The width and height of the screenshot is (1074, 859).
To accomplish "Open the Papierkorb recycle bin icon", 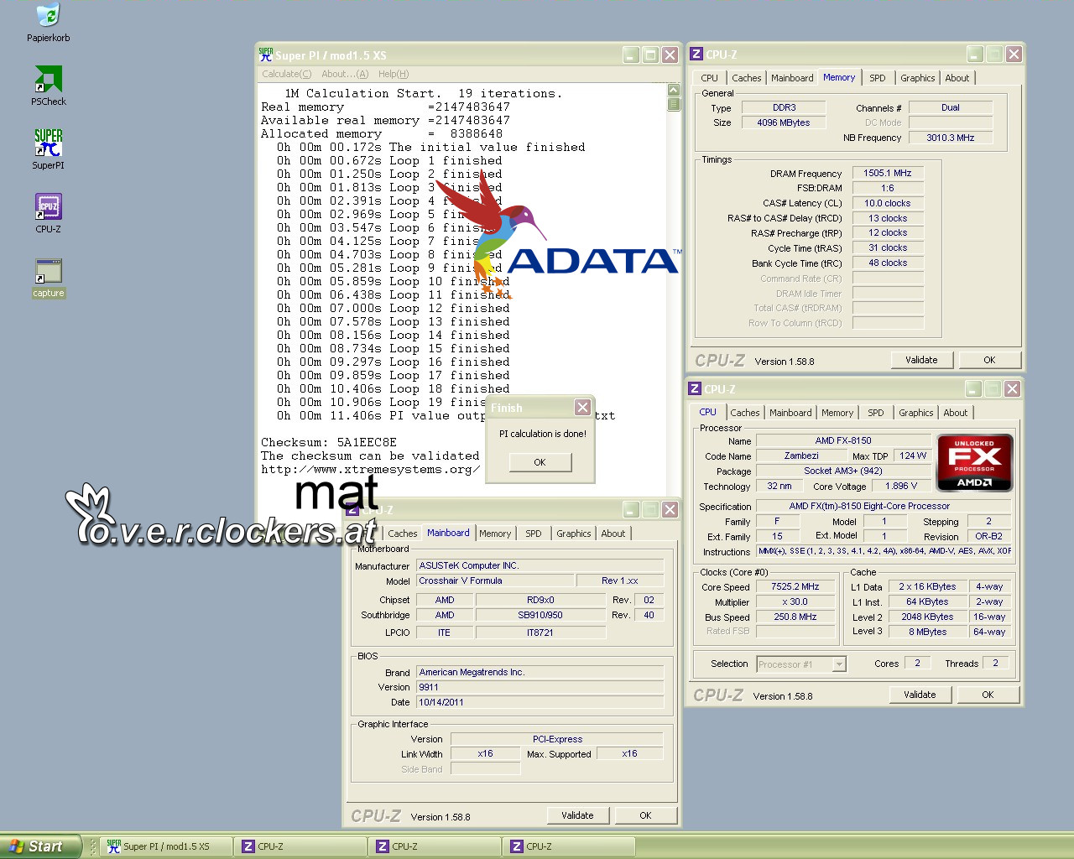I will 48,23.
